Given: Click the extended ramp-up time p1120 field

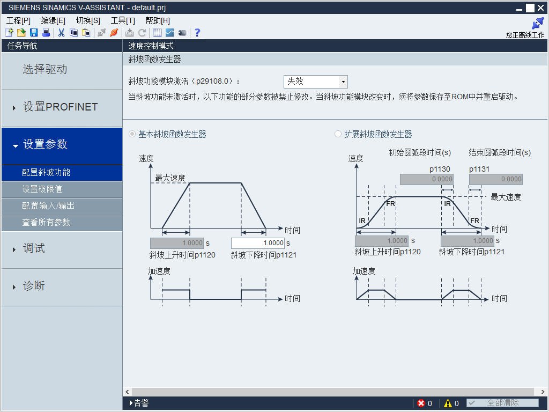Looking at the screenshot, I should 382,241.
